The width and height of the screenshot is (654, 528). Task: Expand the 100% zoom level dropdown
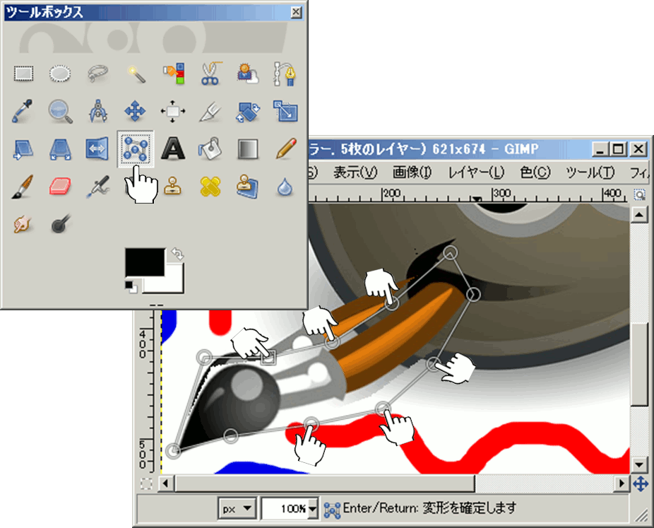(x=311, y=508)
